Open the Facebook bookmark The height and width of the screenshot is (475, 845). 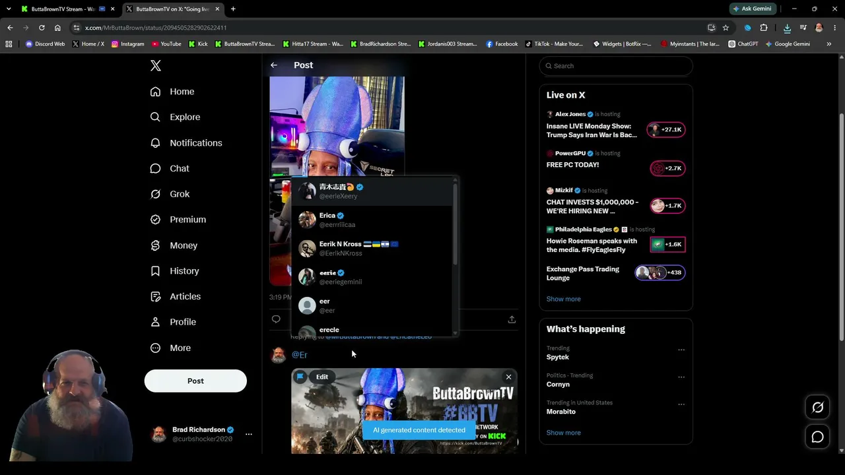[x=502, y=44]
